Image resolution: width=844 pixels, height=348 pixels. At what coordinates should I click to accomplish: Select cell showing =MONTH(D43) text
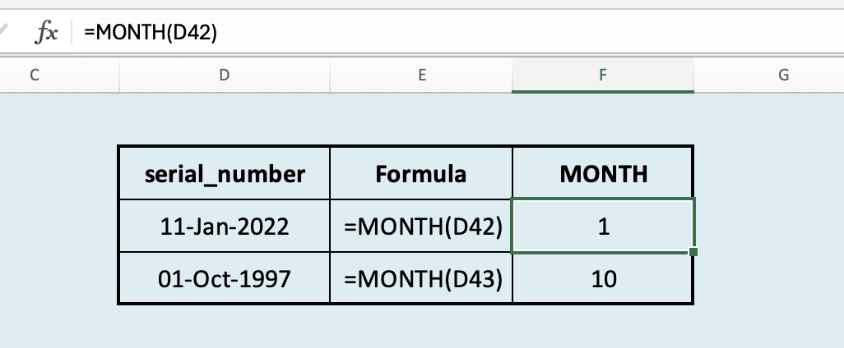[x=421, y=279]
